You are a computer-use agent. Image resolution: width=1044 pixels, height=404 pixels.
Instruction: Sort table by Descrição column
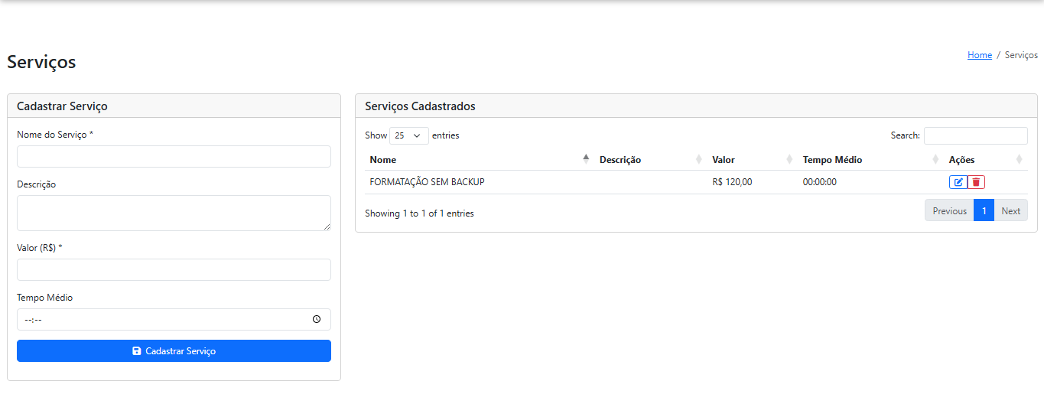click(x=651, y=160)
